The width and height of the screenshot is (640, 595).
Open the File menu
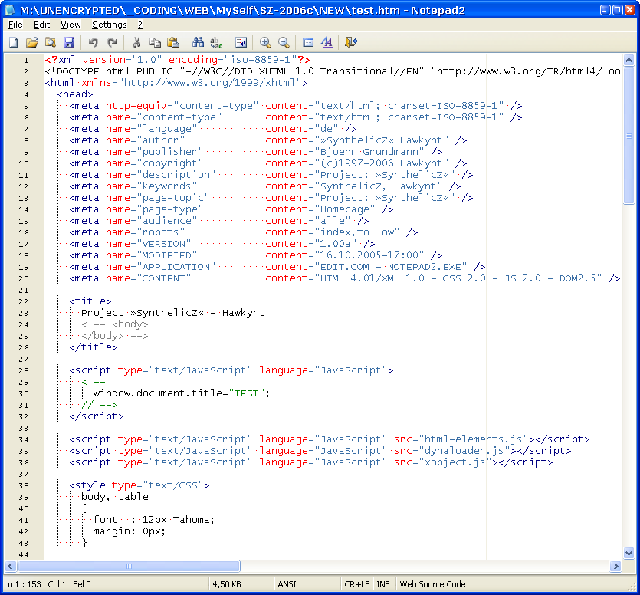(15, 25)
